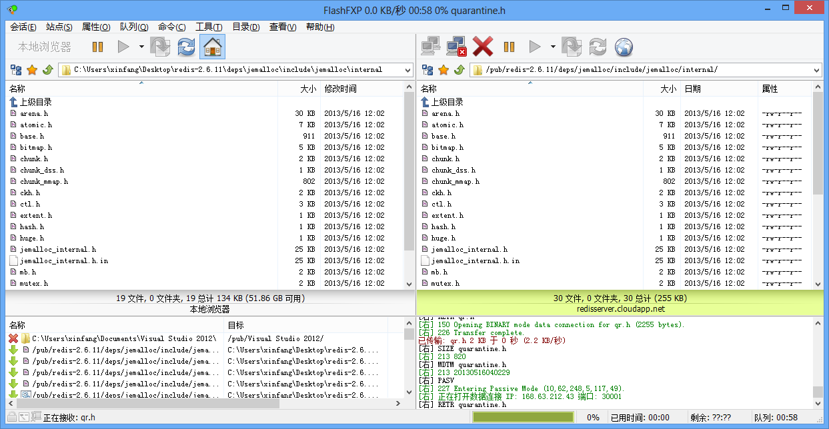Viewport: 829px width, 429px height.
Task: Abort the operation with the red X icon
Action: [x=482, y=47]
